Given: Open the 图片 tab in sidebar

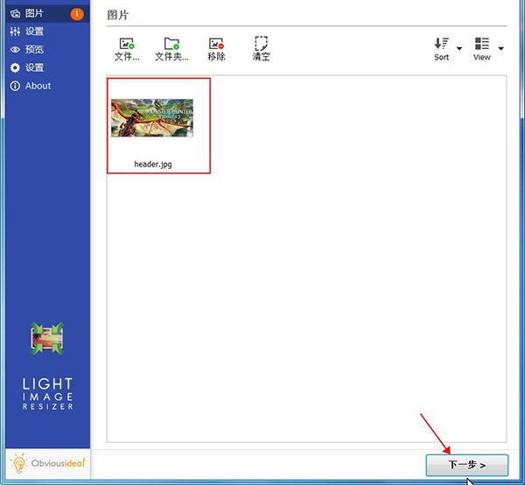Looking at the screenshot, I should point(33,13).
